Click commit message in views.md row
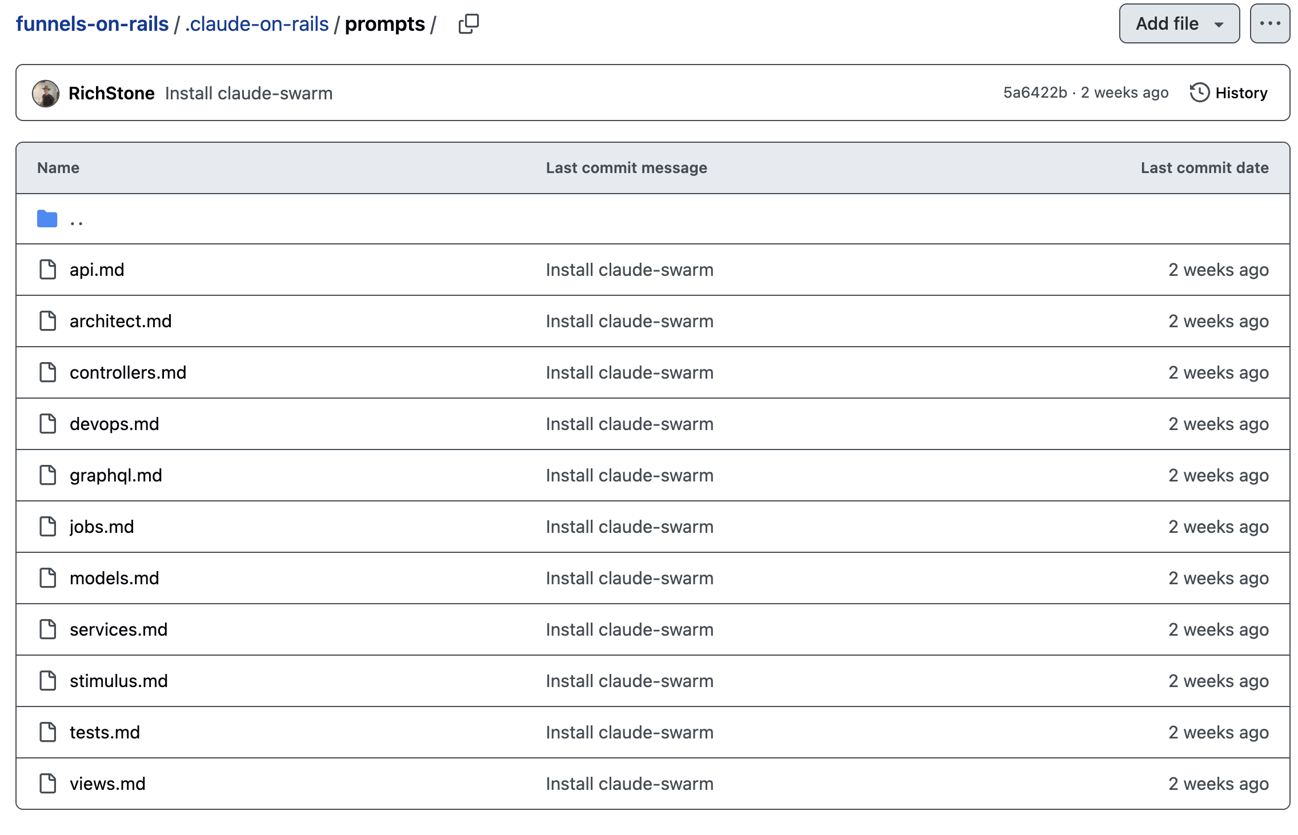Viewport: 1298px width, 835px height. click(630, 784)
